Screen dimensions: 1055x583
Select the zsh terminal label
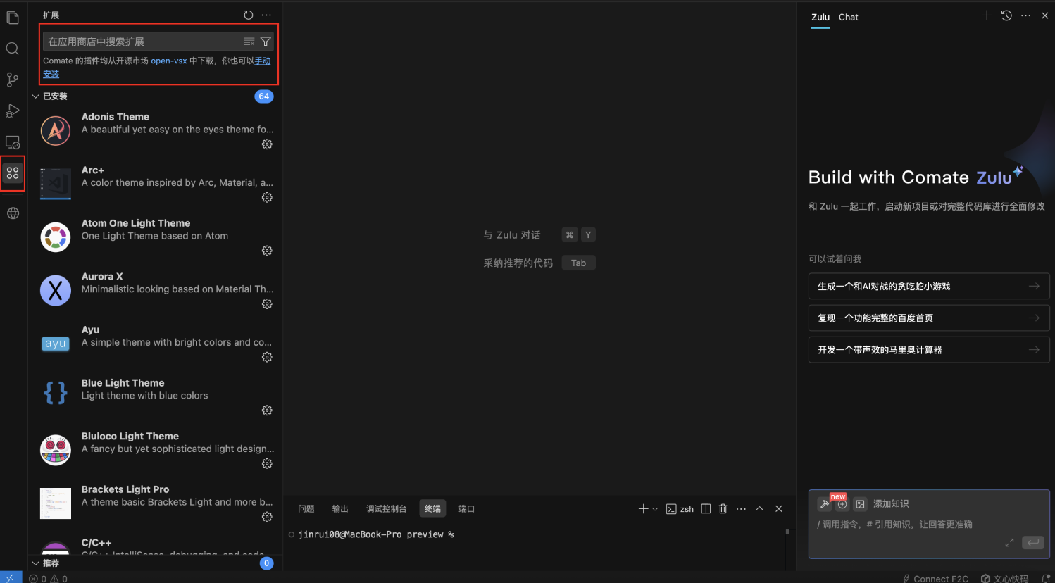(x=680, y=509)
